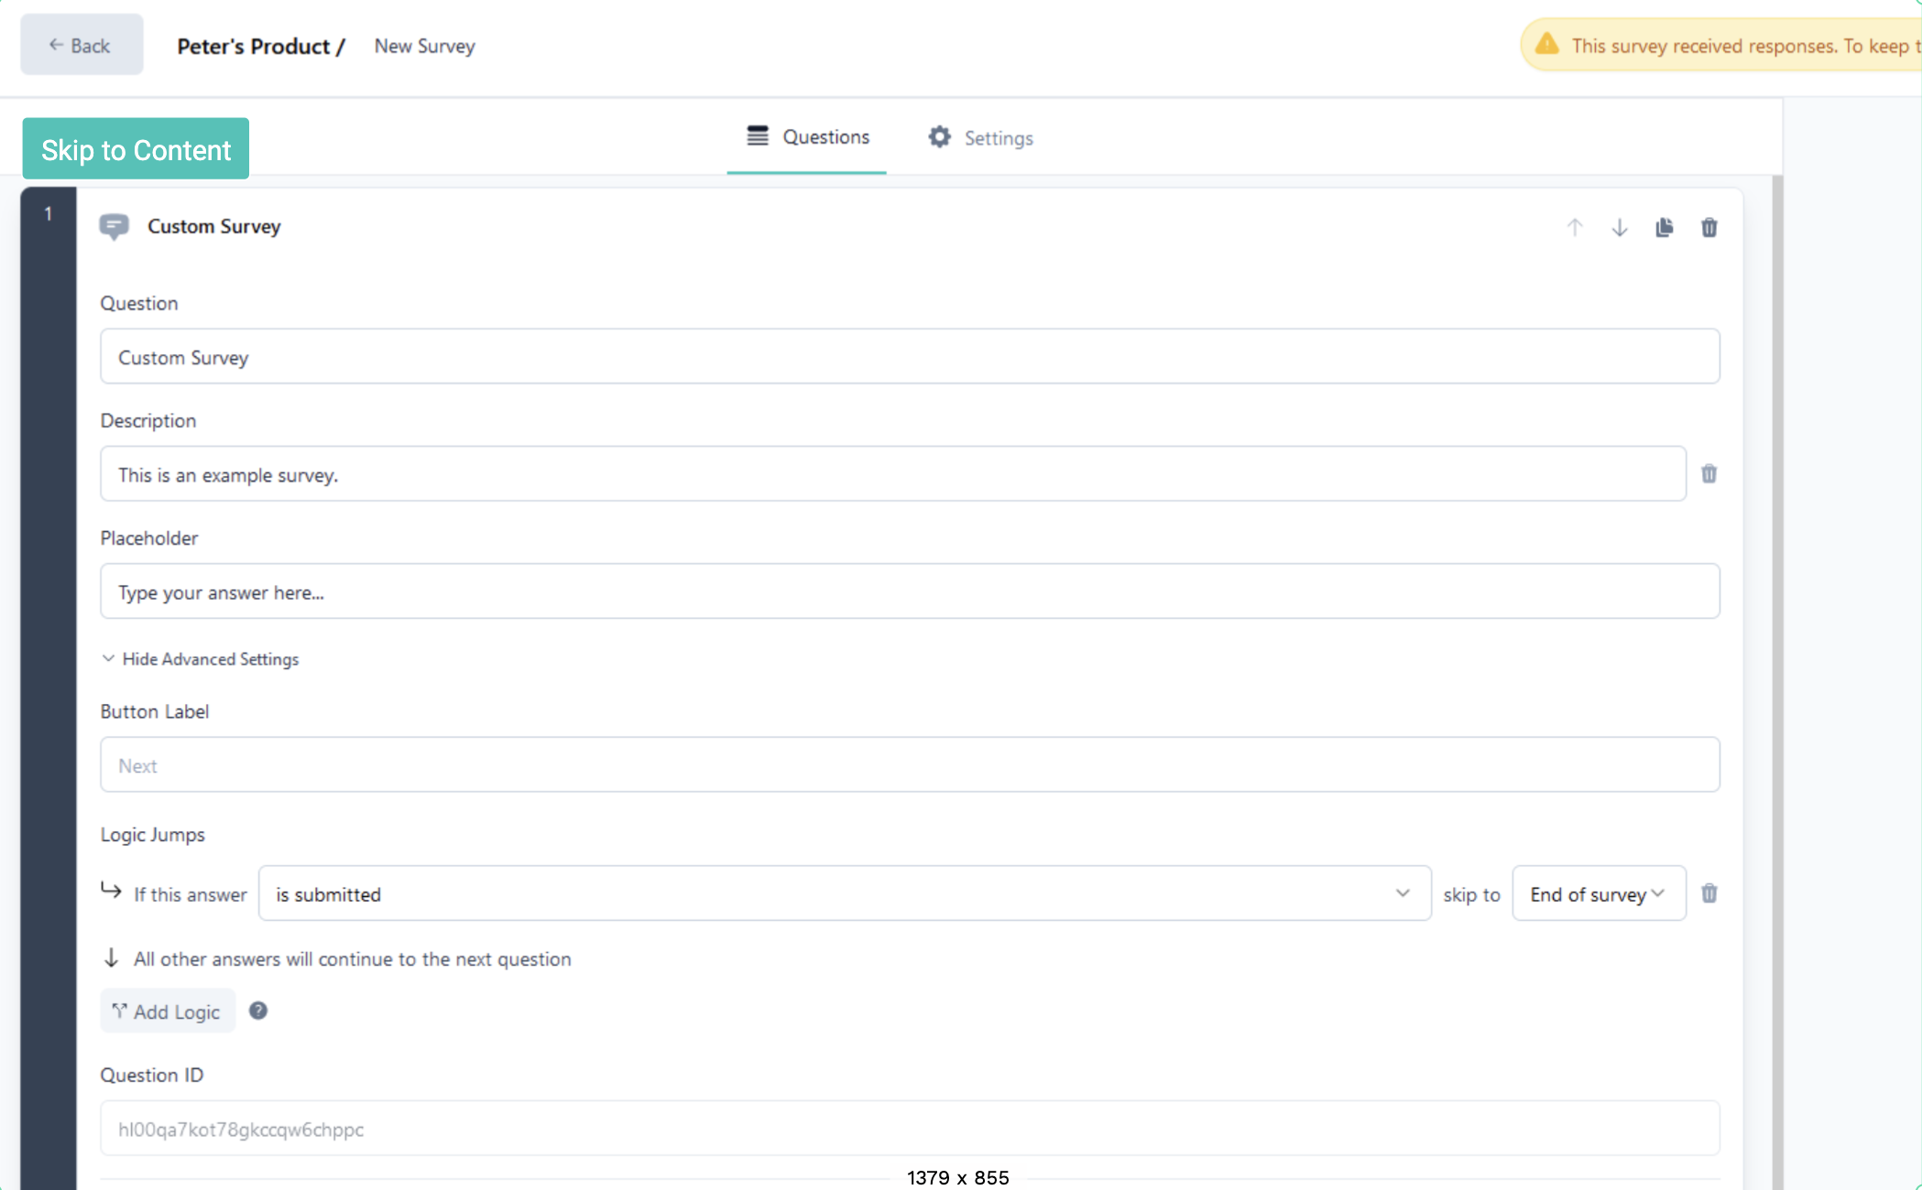This screenshot has height=1190, width=1922.
Task: Click the Question ID field
Action: pos(910,1129)
